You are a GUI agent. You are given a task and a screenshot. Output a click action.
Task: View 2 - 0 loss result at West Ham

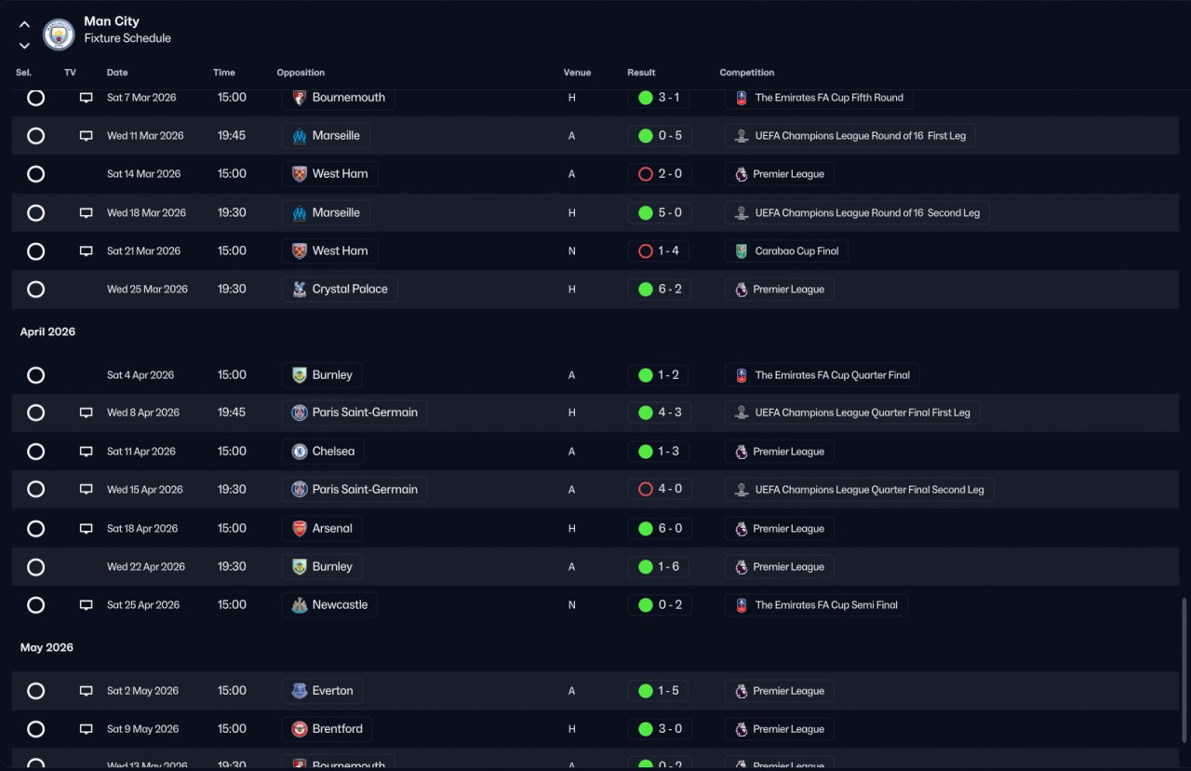(660, 174)
